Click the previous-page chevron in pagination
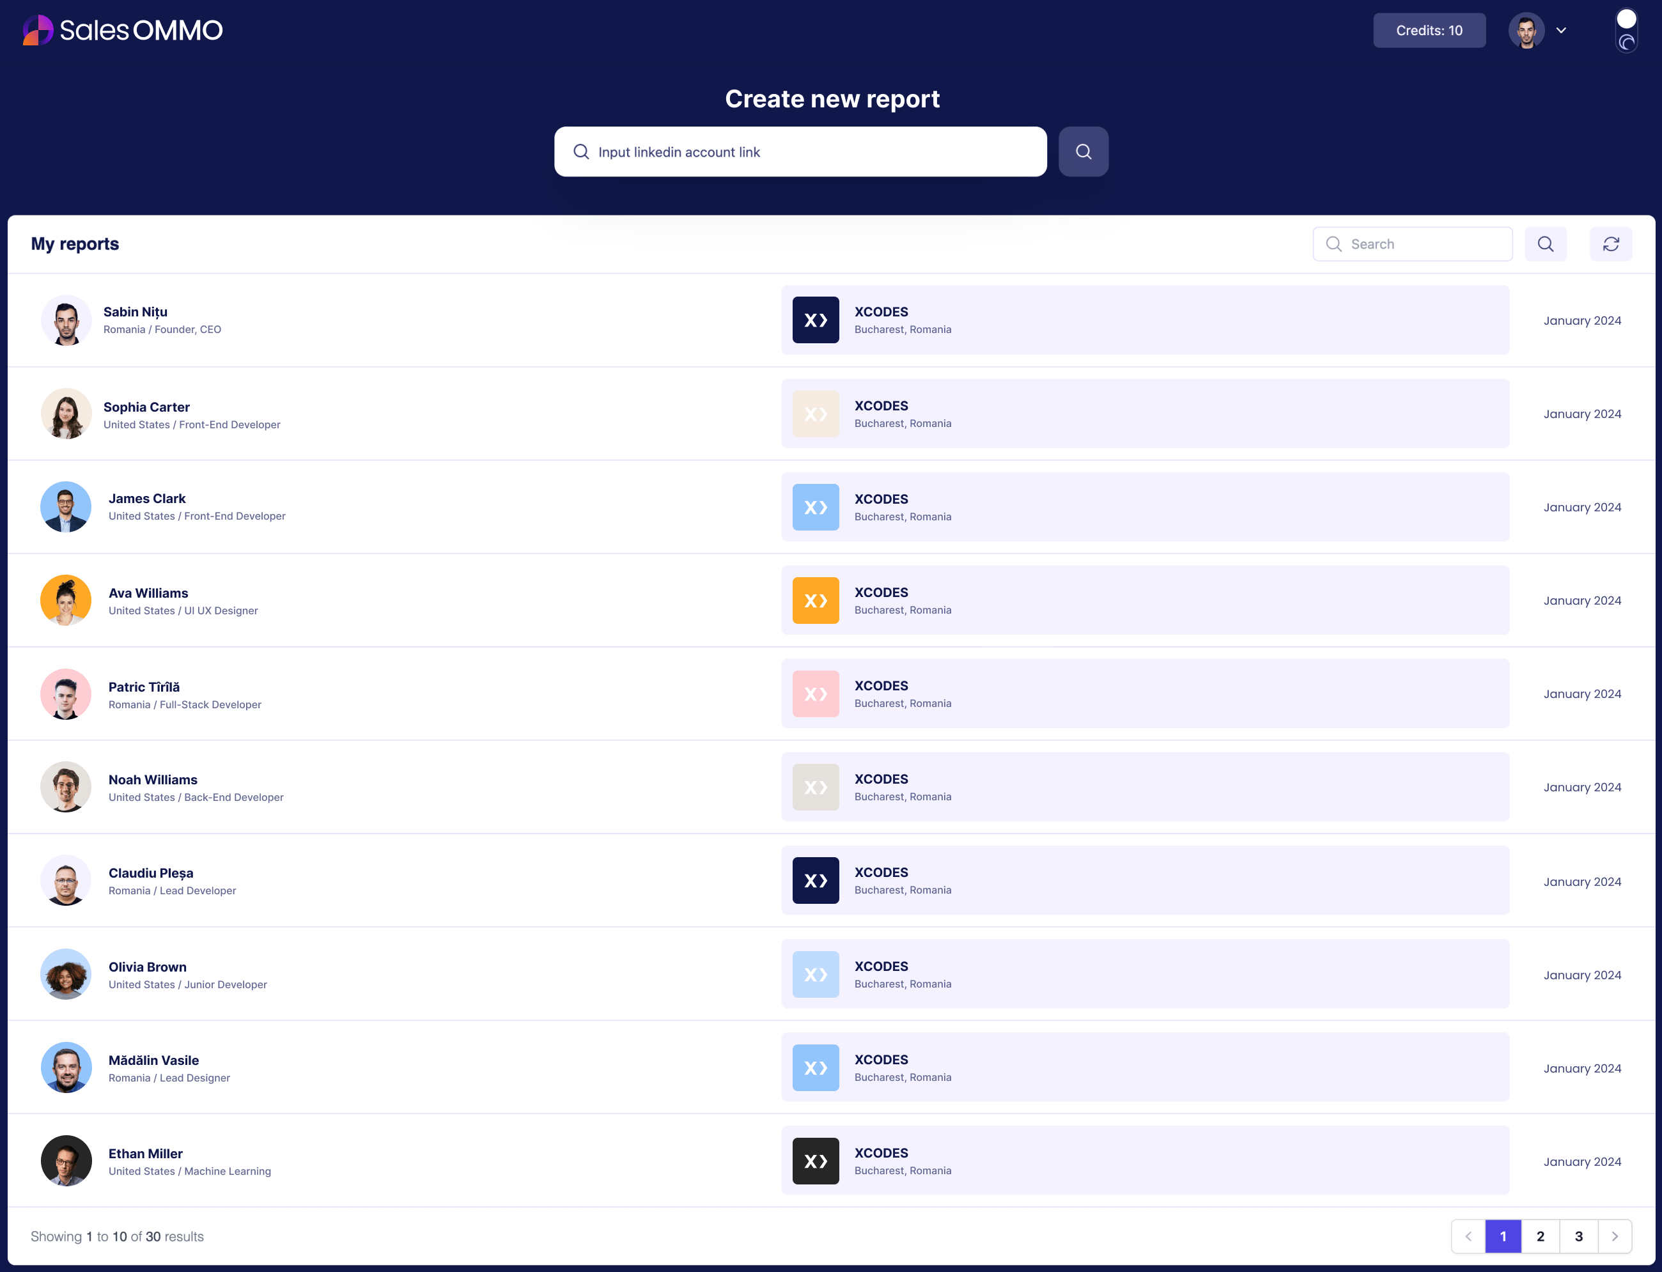This screenshot has width=1662, height=1272. 1469,1236
